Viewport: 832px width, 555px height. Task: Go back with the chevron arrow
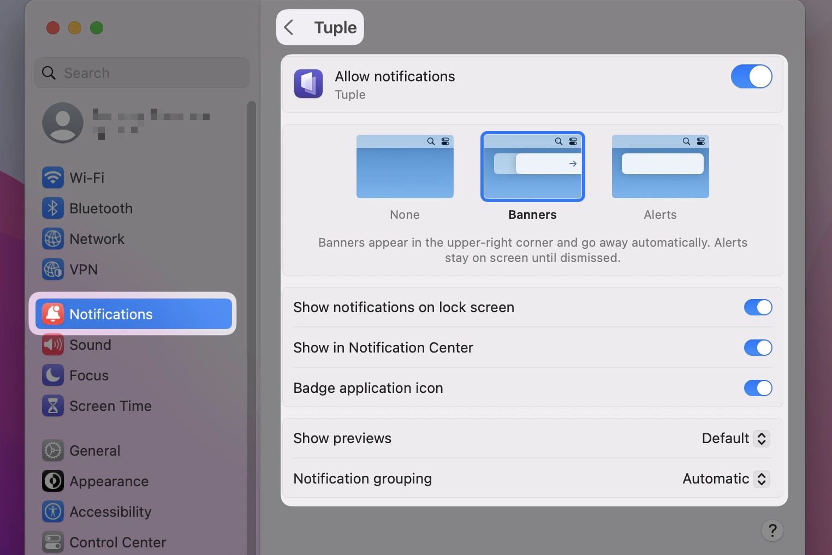point(289,27)
